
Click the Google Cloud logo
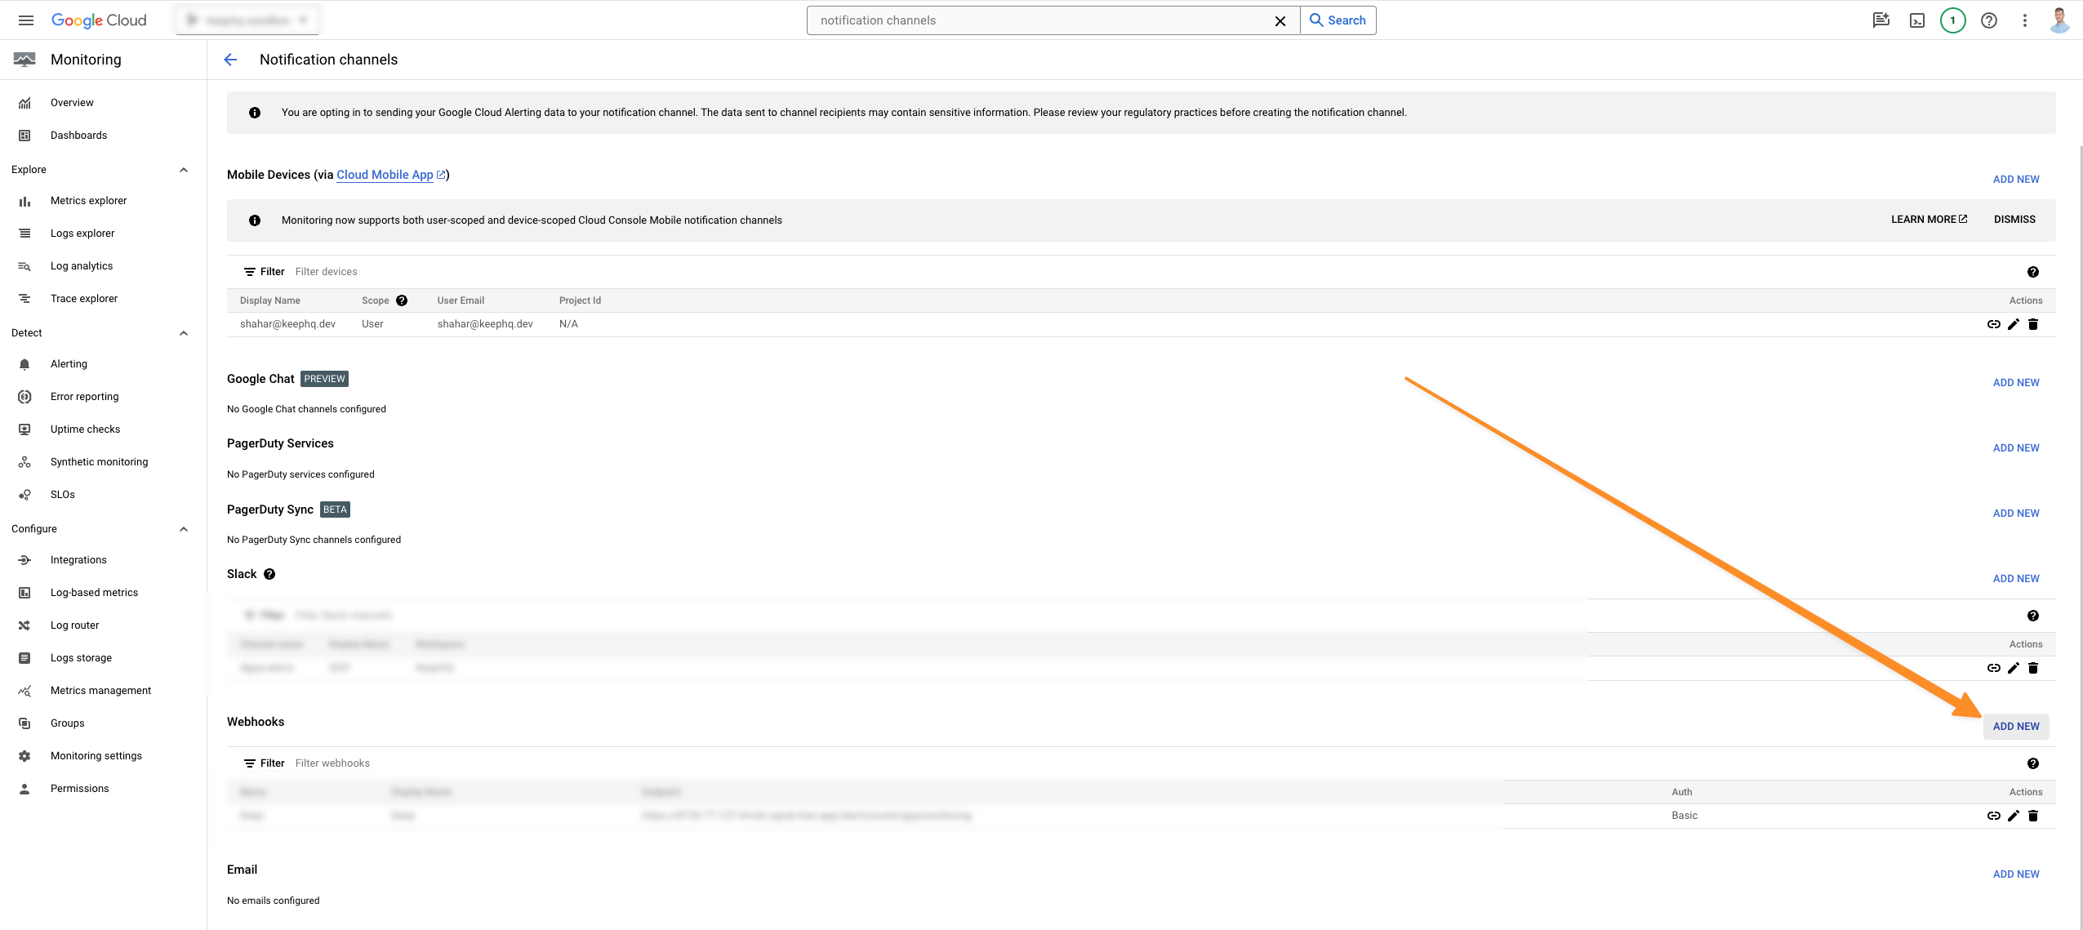pos(99,20)
